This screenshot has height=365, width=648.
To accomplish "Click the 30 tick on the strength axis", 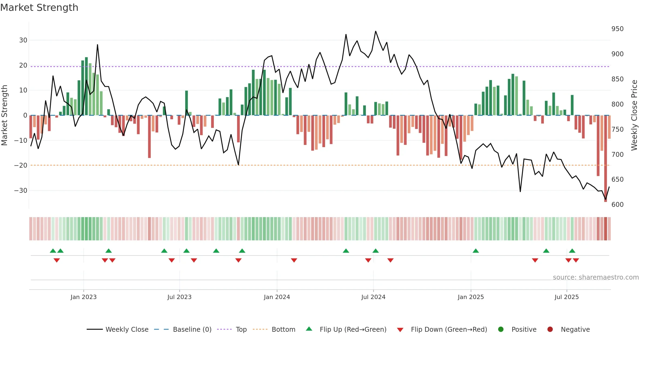I will pyautogui.click(x=23, y=40).
